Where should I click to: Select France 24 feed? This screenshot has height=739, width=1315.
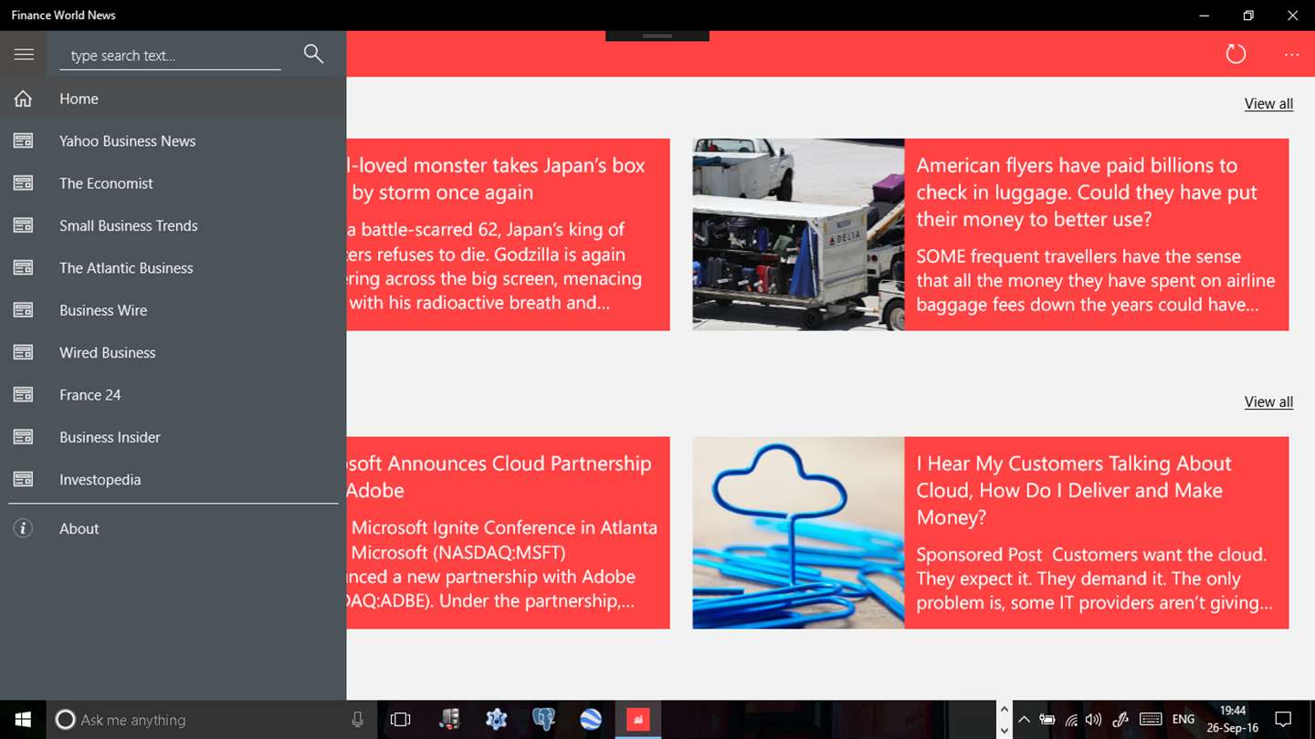[174, 395]
